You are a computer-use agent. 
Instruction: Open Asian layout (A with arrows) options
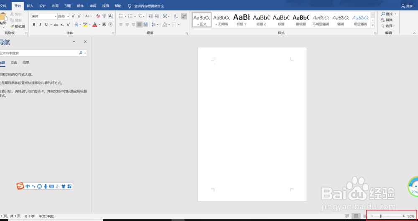(165, 16)
